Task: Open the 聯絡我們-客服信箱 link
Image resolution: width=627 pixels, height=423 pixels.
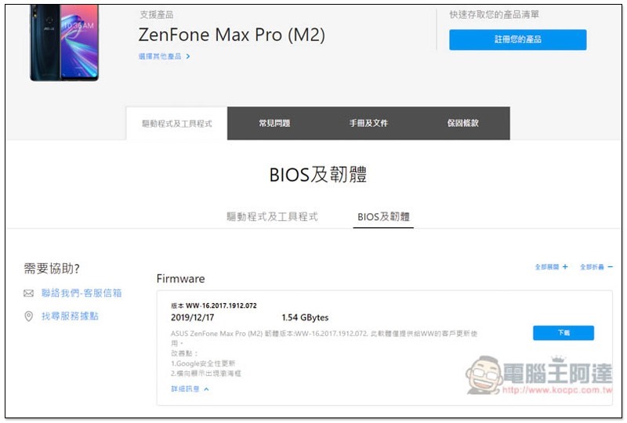Action: click(x=82, y=294)
